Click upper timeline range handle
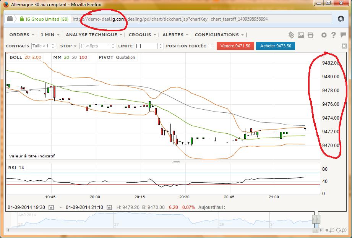Viewport: 352px width, 238px height. 316,219
